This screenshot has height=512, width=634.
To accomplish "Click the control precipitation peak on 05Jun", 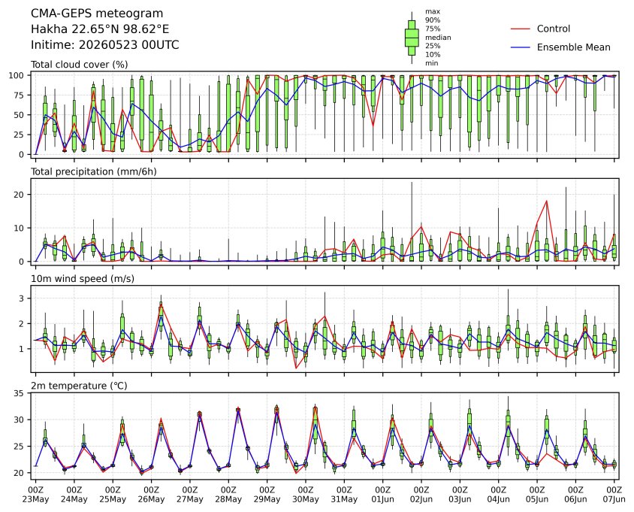I will point(547,201).
